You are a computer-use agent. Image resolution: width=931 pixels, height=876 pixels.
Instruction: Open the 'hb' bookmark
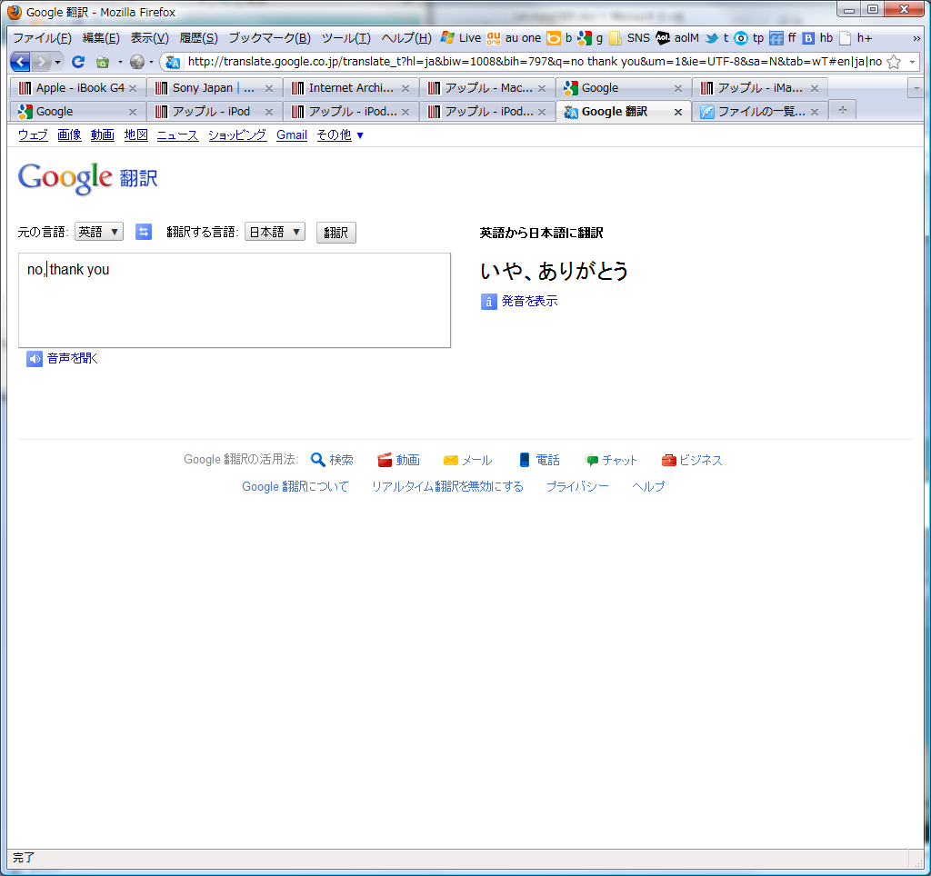tap(817, 38)
